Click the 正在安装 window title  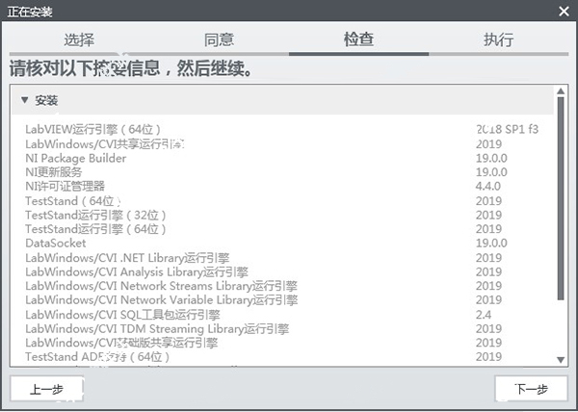coord(30,12)
